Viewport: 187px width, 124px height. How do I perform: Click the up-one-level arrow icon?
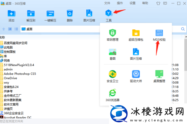click(4, 29)
